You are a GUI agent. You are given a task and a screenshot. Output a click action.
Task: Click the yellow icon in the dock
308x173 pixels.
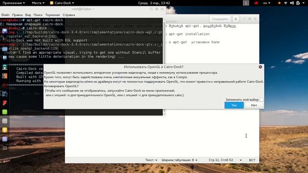5,130
